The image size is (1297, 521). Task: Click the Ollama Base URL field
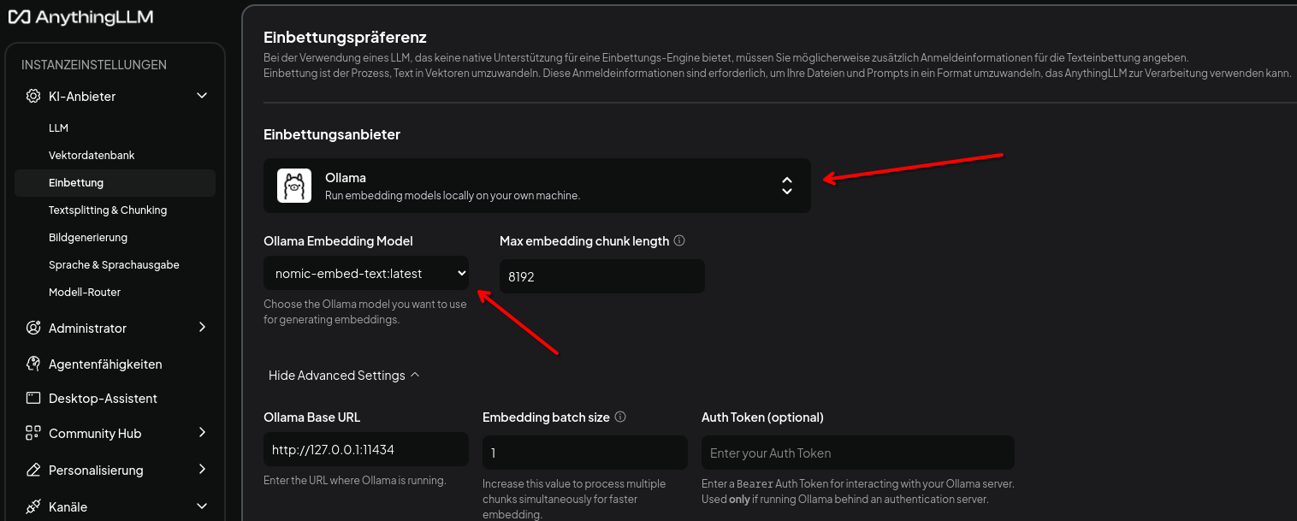click(x=366, y=449)
